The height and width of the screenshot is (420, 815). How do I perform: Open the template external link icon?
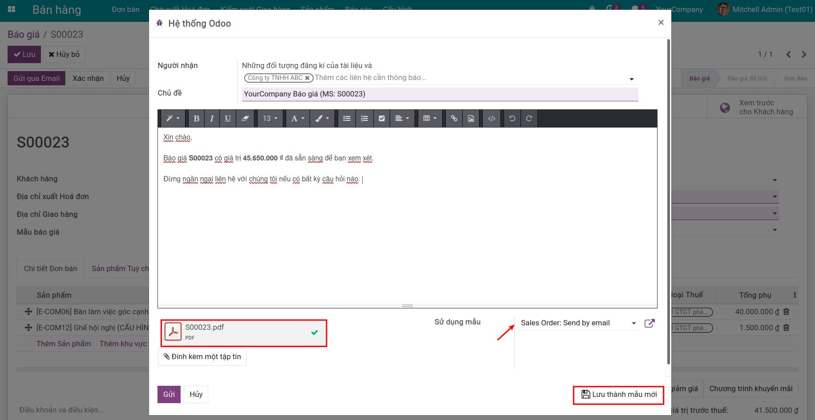[650, 323]
